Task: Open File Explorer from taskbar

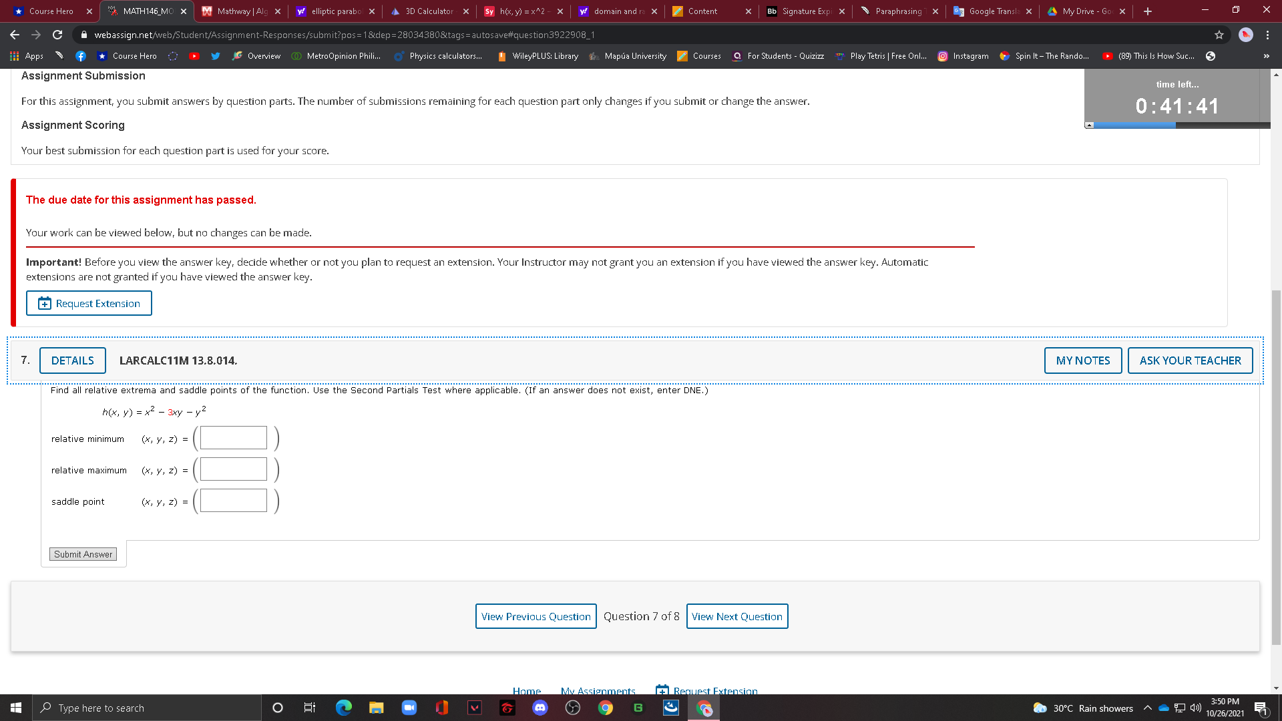Action: (376, 708)
